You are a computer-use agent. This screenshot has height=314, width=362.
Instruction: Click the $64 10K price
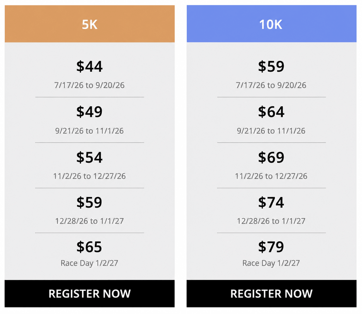point(271,112)
